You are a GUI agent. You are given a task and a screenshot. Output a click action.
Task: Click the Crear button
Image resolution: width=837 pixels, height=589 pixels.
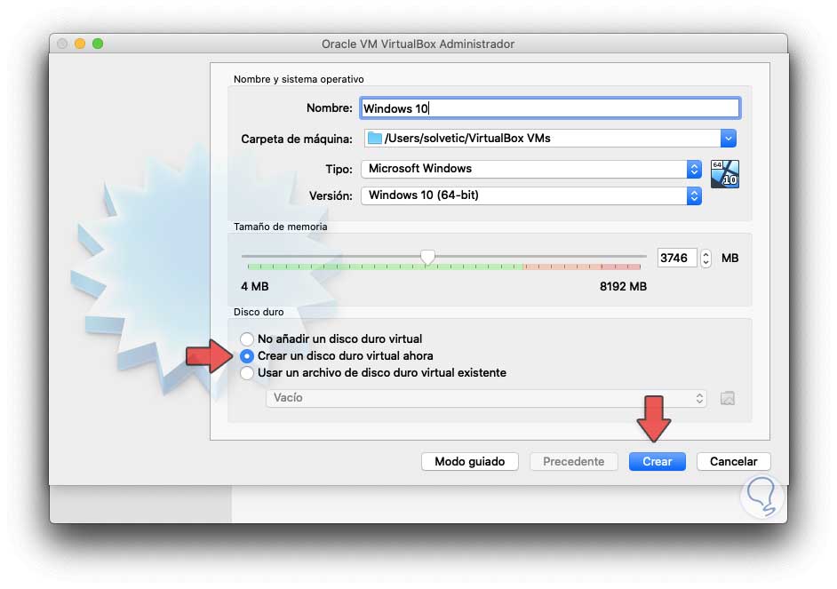pos(658,461)
